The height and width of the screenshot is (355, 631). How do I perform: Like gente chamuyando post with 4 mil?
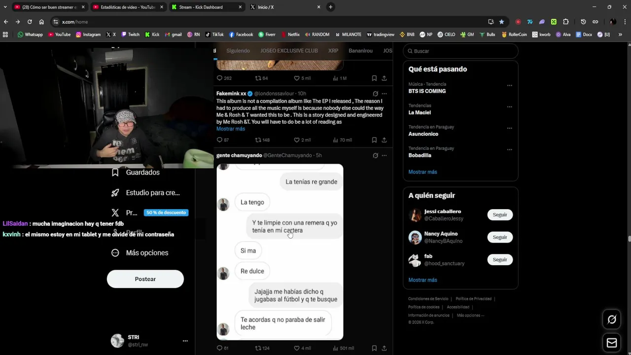click(x=297, y=348)
